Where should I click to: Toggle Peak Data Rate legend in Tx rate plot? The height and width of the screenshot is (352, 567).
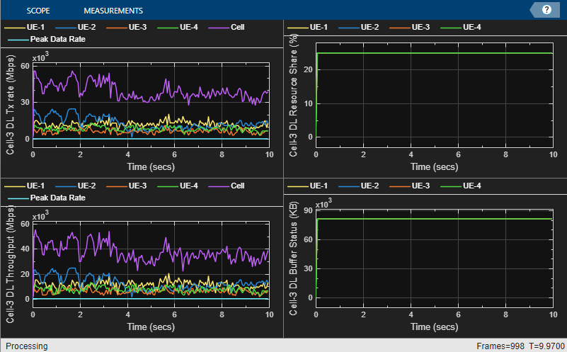[x=47, y=39]
